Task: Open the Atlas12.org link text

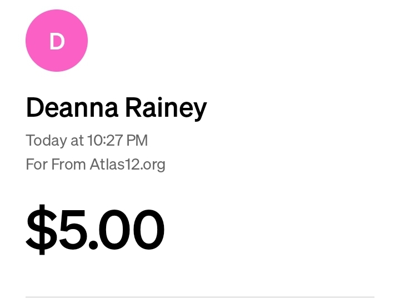Action: coord(128,165)
